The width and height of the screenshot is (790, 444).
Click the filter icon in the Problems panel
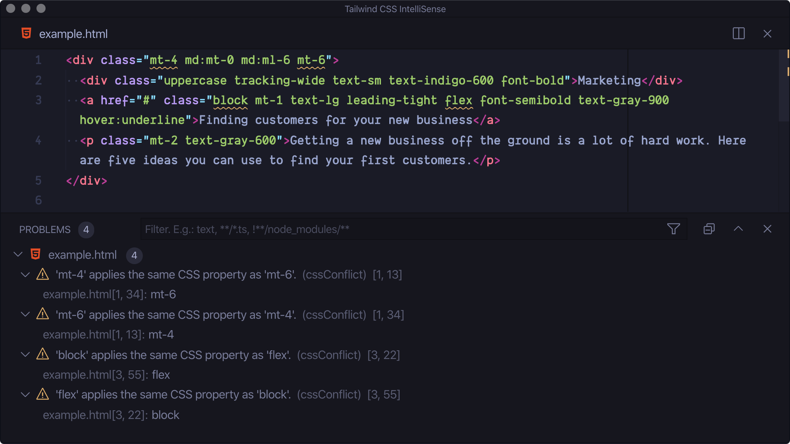coord(674,228)
